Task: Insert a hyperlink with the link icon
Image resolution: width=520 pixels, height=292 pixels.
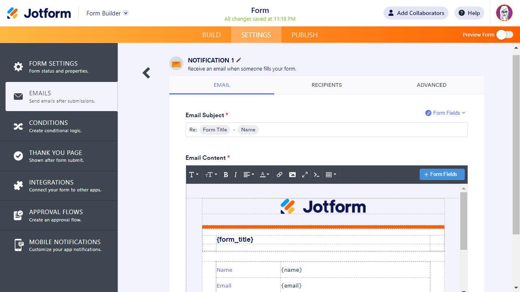Action: [x=279, y=175]
